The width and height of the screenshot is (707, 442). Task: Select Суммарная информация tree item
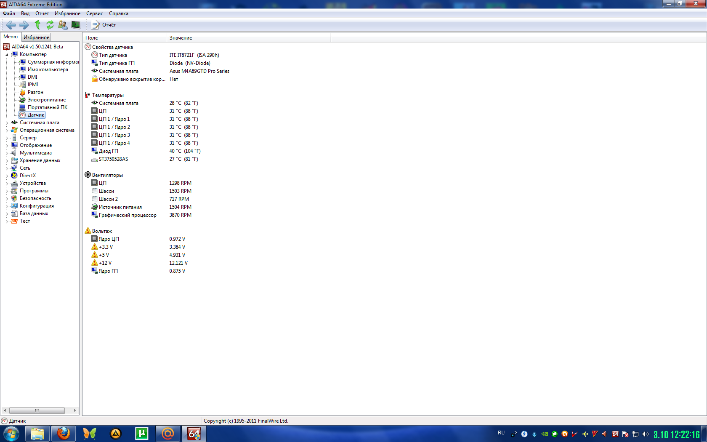pyautogui.click(x=53, y=62)
